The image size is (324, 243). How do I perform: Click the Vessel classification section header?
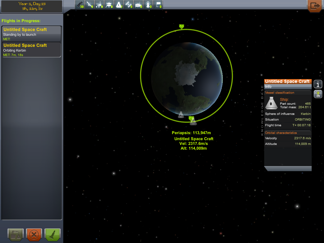(288, 93)
